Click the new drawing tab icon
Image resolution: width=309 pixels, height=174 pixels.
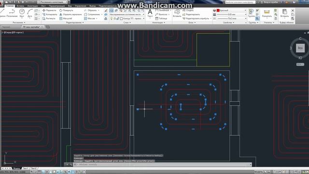click(48, 27)
